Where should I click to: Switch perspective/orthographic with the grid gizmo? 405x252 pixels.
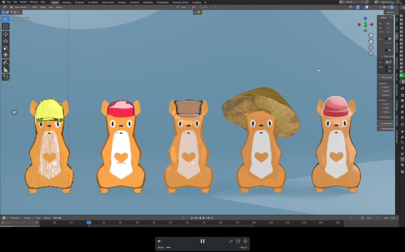[x=371, y=53]
